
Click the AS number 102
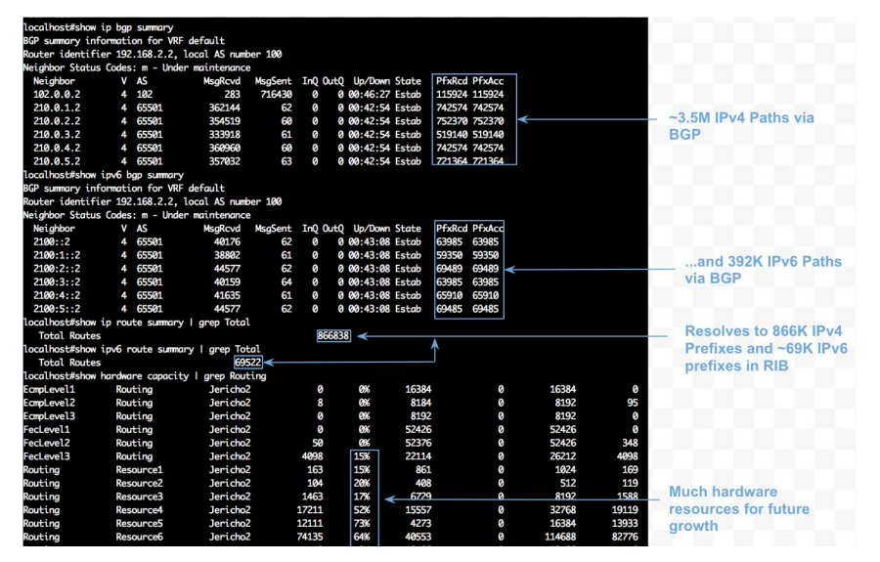(145, 94)
